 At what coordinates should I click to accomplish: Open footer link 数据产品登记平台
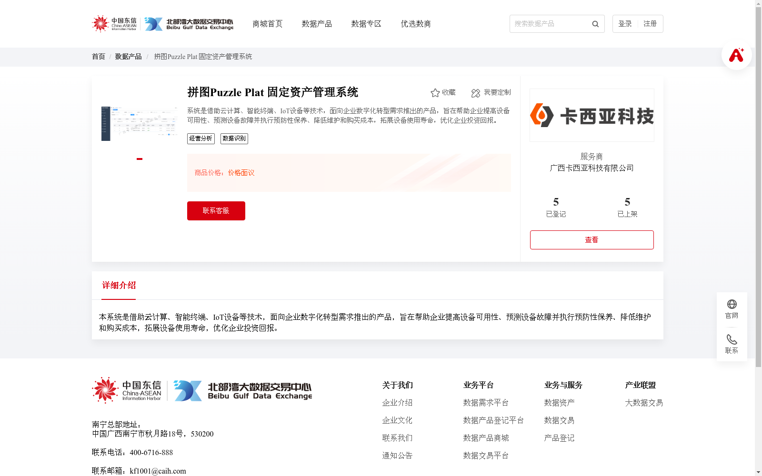coord(493,420)
